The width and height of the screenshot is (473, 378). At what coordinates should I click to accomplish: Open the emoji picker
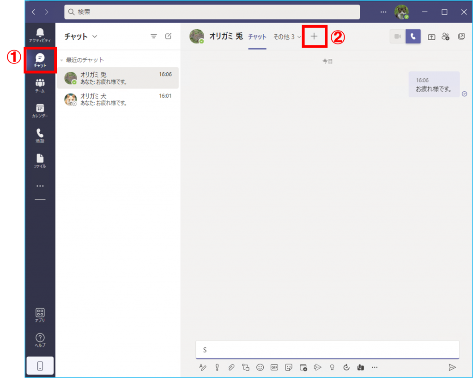(x=260, y=367)
